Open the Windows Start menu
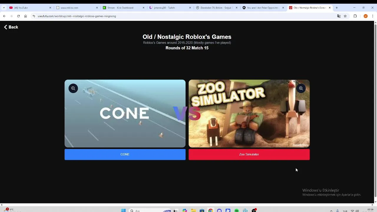This screenshot has height=212, width=377. tap(123, 210)
